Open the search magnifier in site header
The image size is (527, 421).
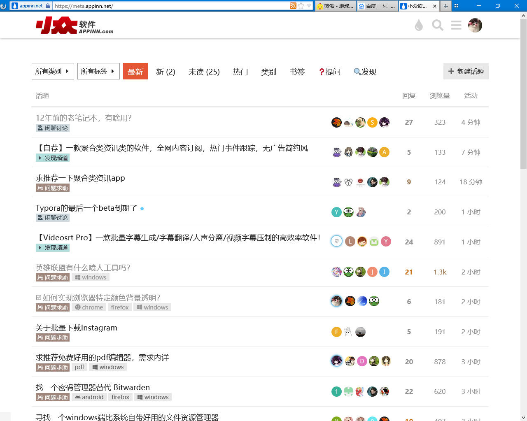pos(438,26)
